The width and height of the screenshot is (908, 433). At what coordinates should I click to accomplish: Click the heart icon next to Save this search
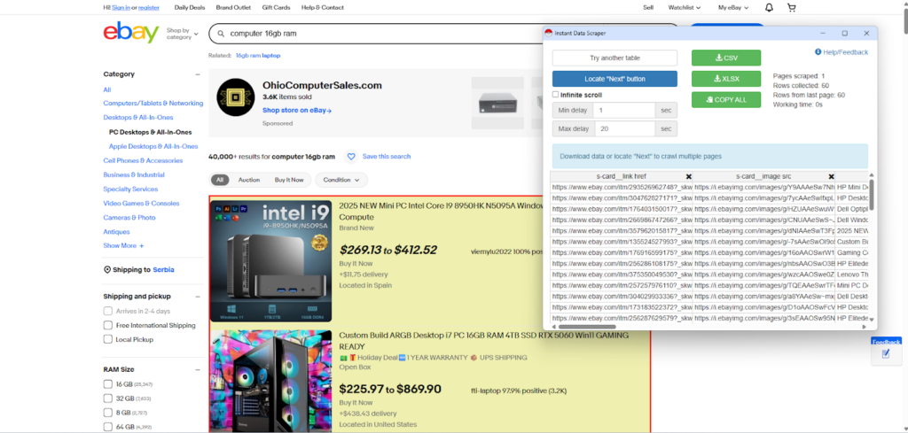(351, 156)
